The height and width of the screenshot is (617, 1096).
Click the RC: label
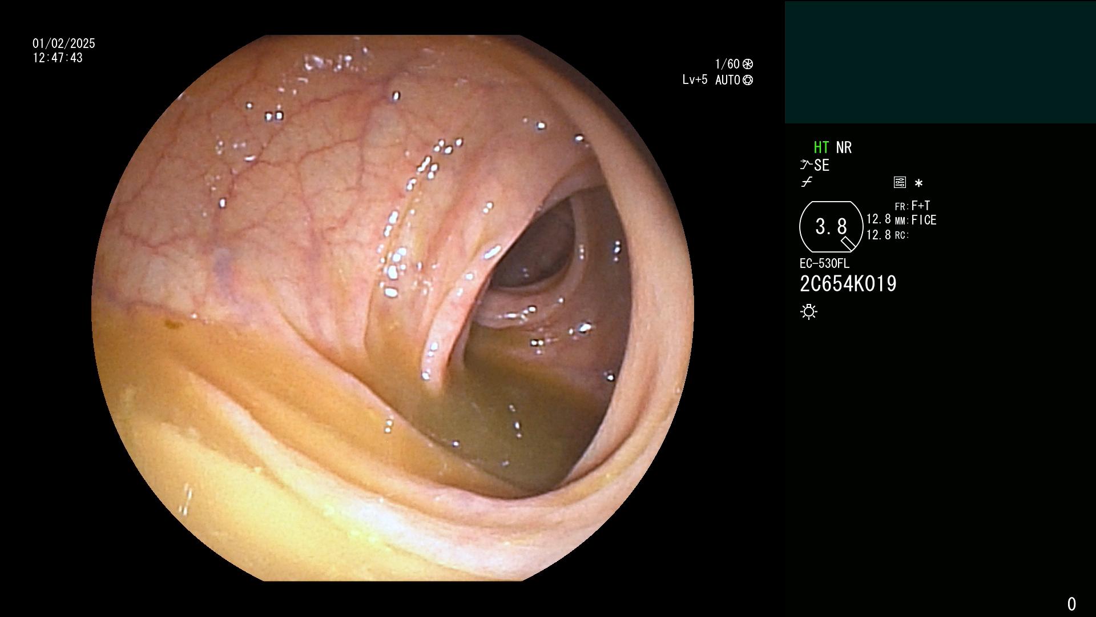click(901, 235)
